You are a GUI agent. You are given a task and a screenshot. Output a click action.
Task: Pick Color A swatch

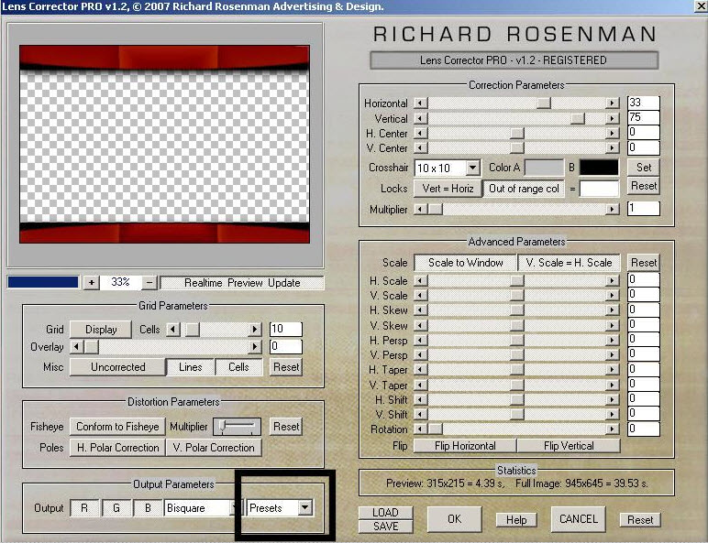coord(544,168)
